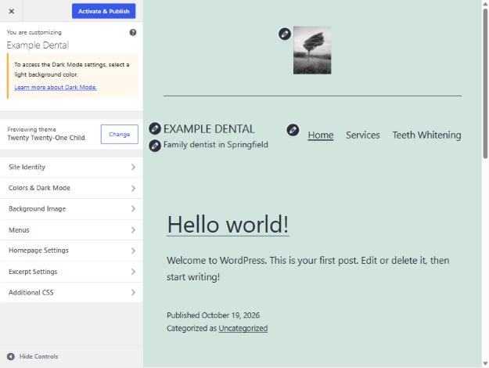Screen dimensions: 489x368
Task: Click the preview vertical scrollbar thumb
Action: click(x=485, y=84)
